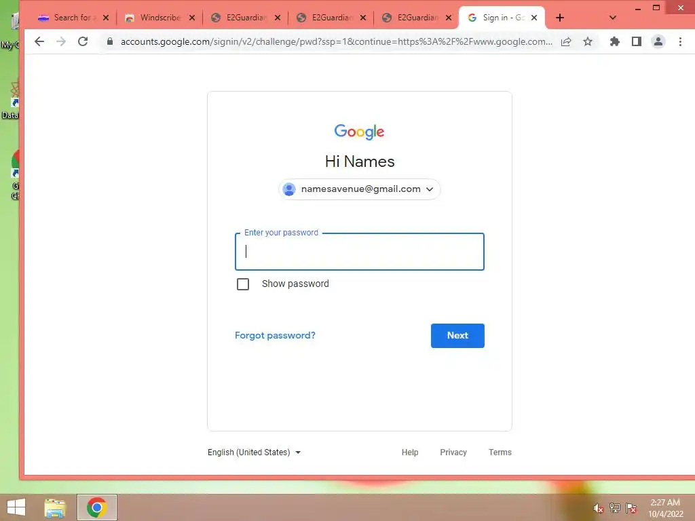The width and height of the screenshot is (695, 521).
Task: Maximize the Chrome window
Action: click(656, 7)
